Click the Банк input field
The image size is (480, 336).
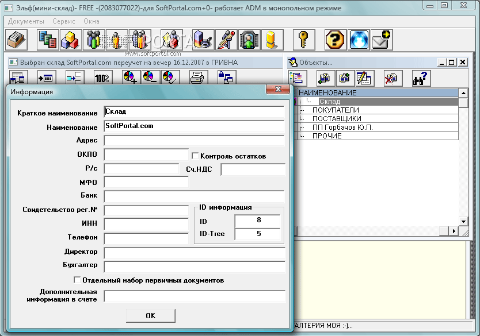point(194,196)
